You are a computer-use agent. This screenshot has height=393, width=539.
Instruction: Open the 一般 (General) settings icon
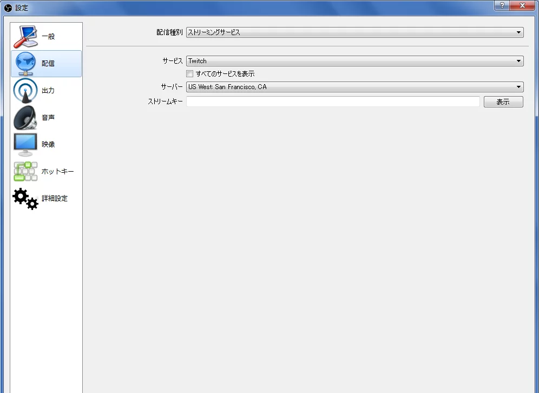pyautogui.click(x=25, y=37)
